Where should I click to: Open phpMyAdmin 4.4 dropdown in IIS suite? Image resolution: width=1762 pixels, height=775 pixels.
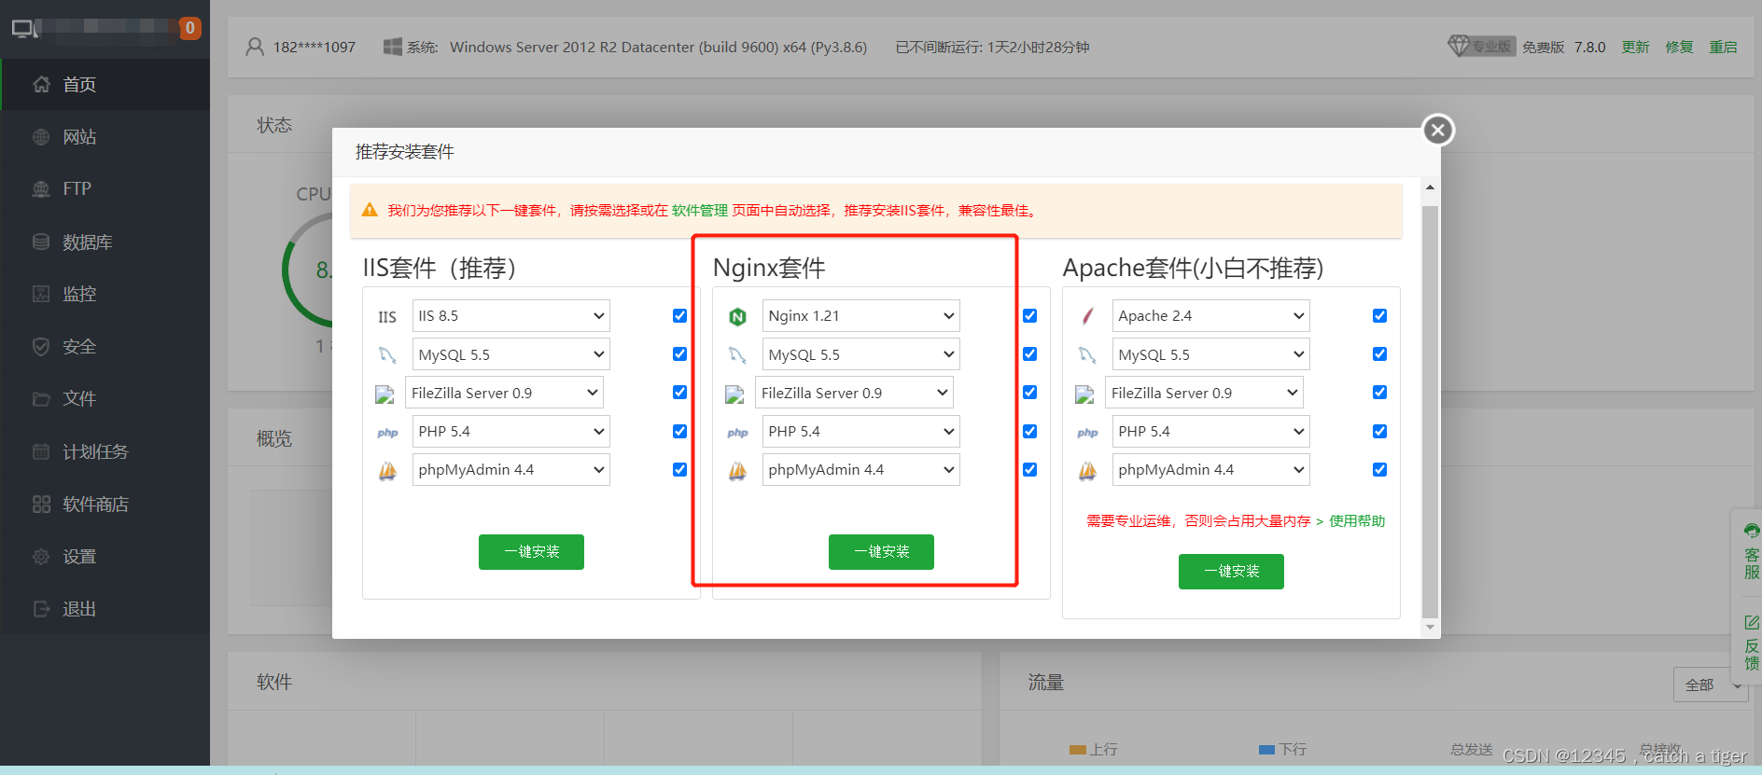tap(511, 470)
